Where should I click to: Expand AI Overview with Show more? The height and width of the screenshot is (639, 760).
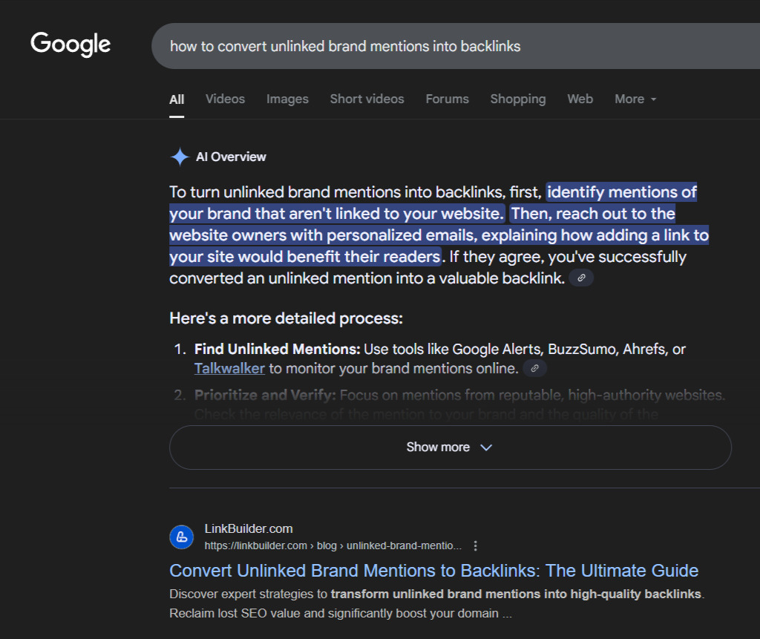tap(450, 447)
